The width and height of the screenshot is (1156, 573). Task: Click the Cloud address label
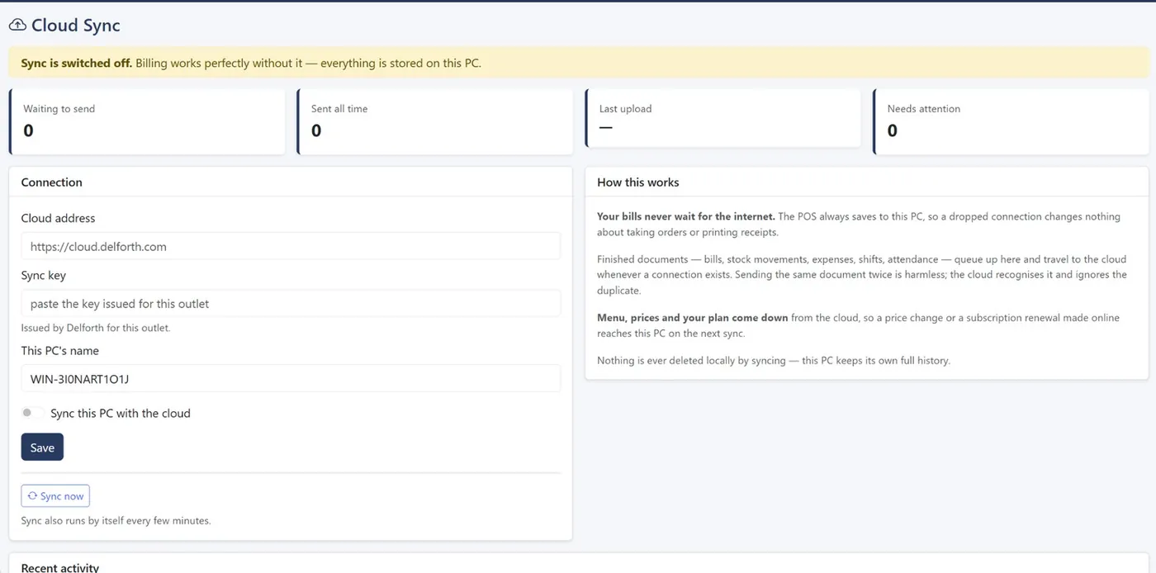(x=58, y=218)
